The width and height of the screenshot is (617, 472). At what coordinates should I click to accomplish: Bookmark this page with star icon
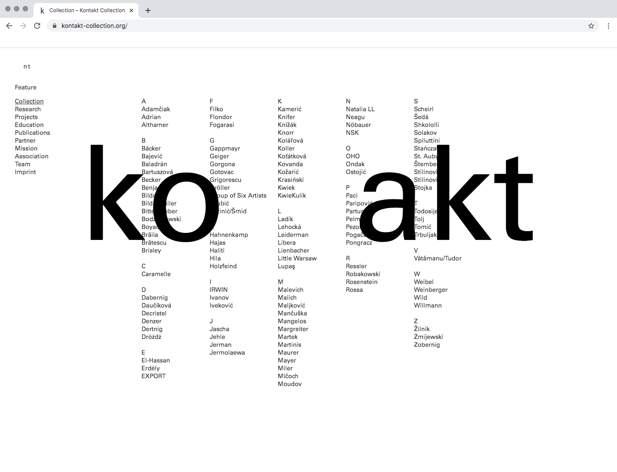(x=591, y=26)
